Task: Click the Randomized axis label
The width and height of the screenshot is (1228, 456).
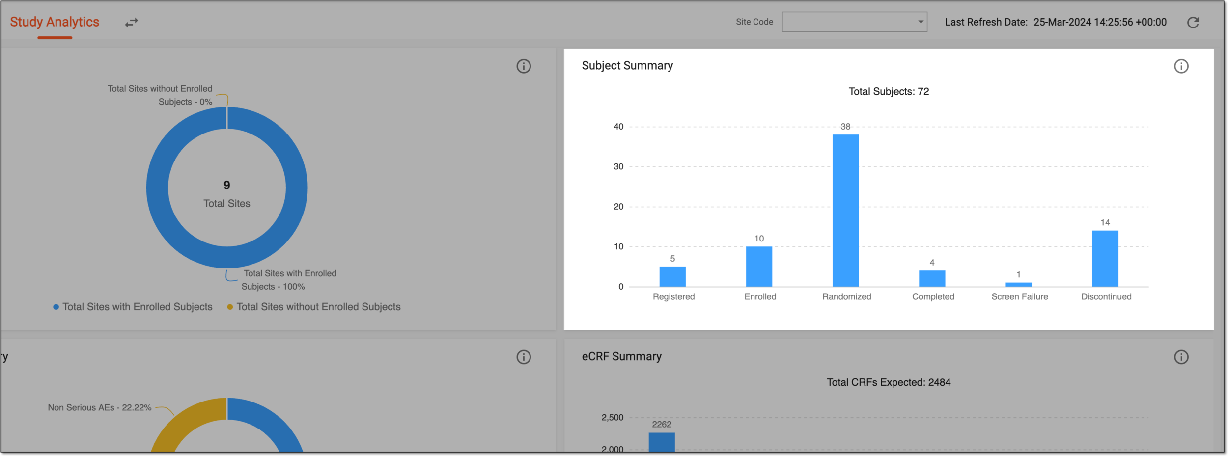Action: point(847,297)
